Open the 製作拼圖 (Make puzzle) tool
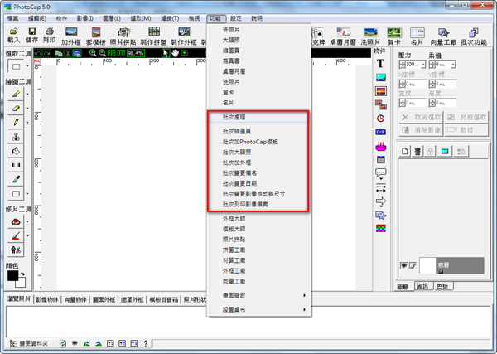 154,36
